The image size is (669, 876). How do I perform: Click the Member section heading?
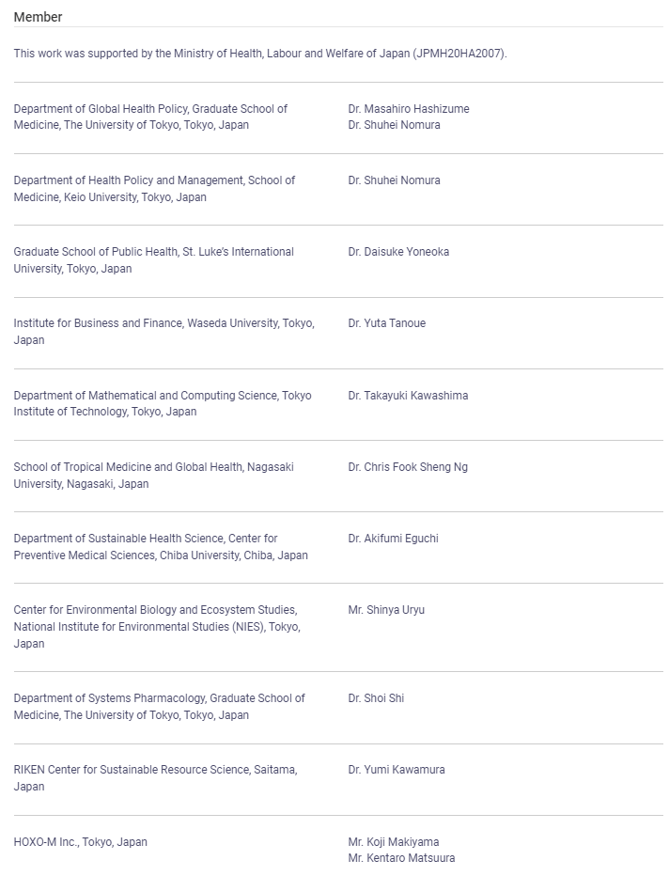(38, 17)
